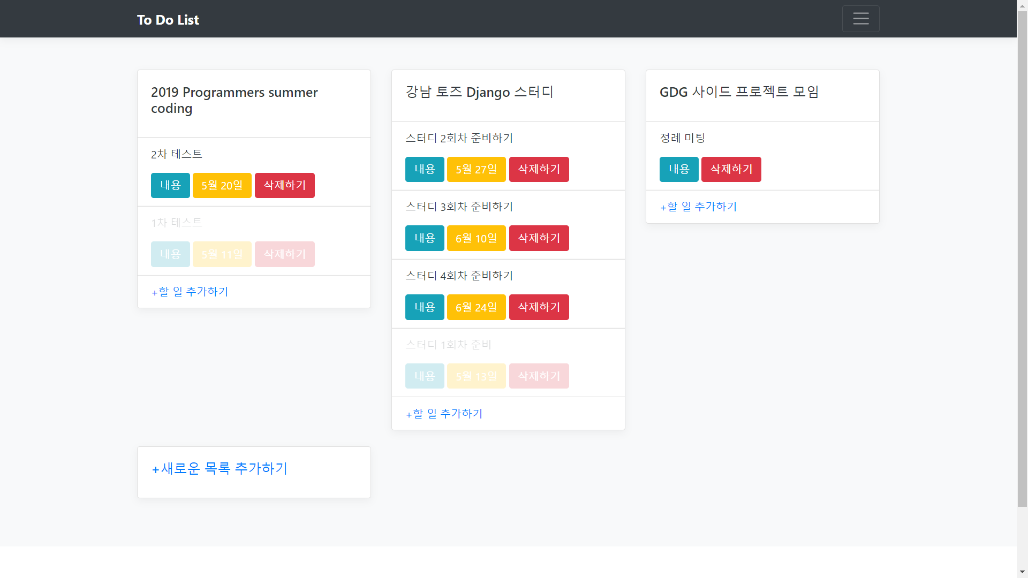The image size is (1028, 578).
Task: Click the To Do List brand title
Action: pos(168,20)
